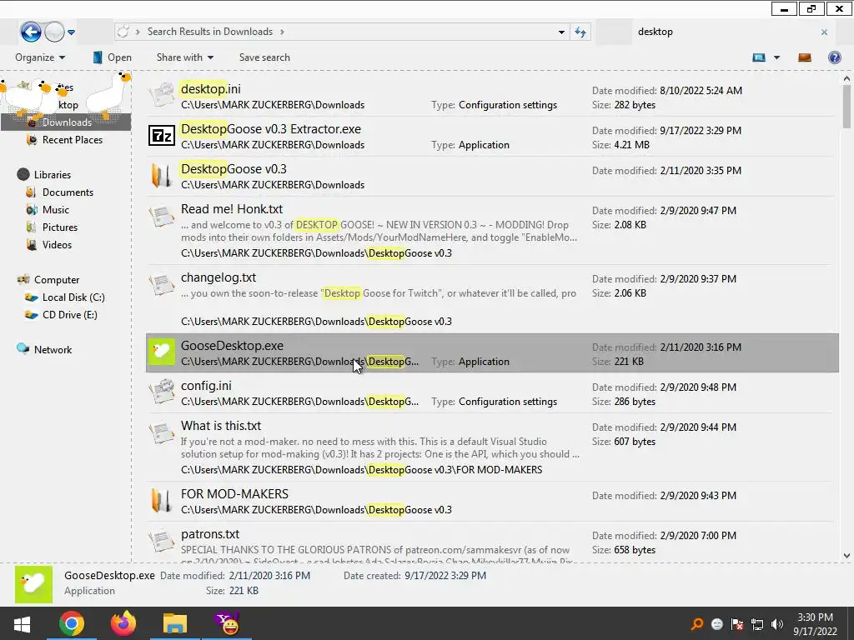Screen dimensions: 854x640
Task: Change view with the view icon
Action: coord(759,57)
